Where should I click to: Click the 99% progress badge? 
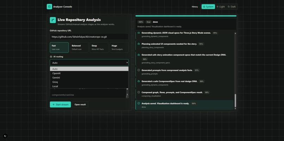point(207,93)
